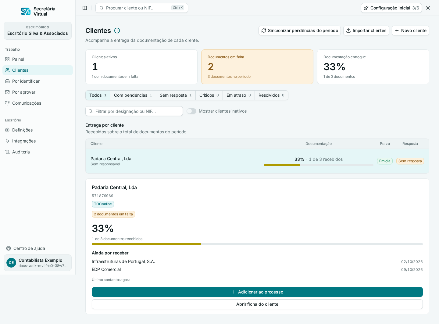Image resolution: width=439 pixels, height=324 pixels.
Task: Open the Escritório Silva & Associados selector
Action: click(x=38, y=31)
